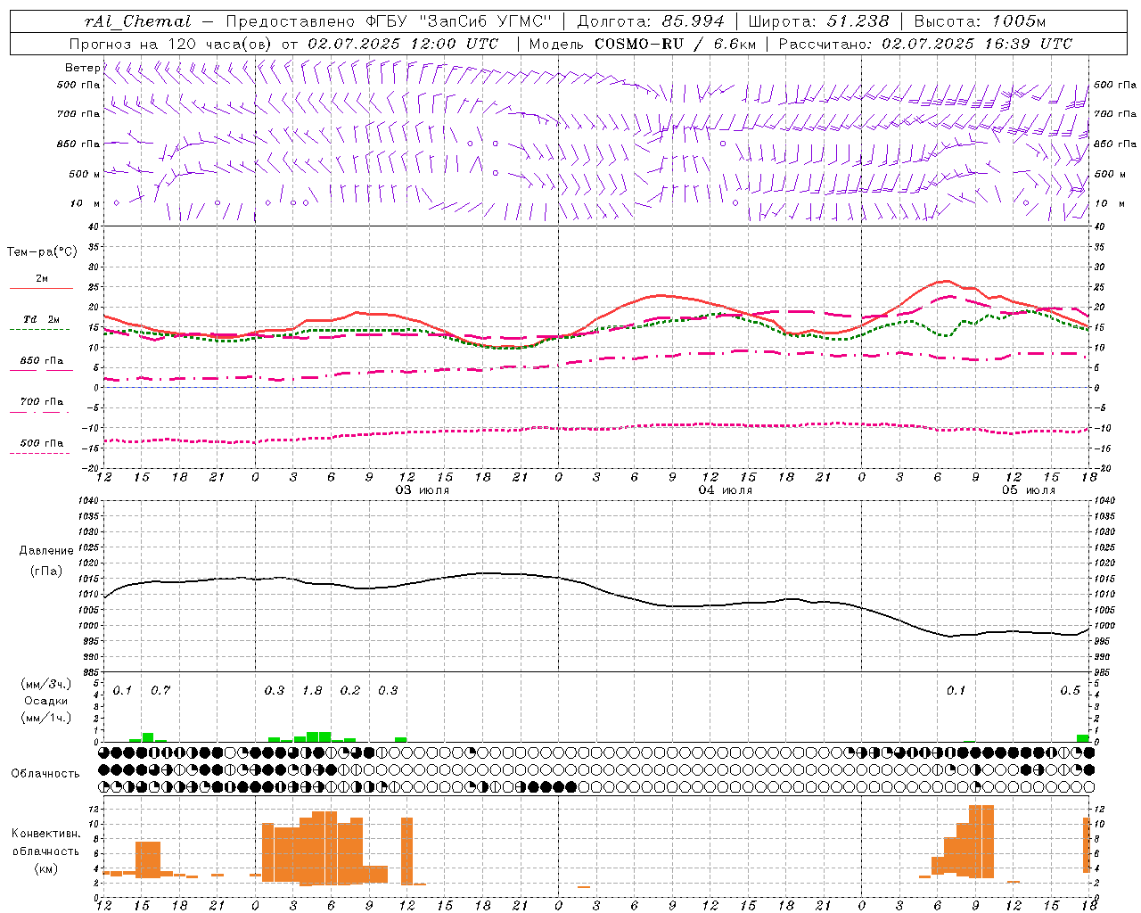Select the Модель COSMO-RU / 6.6км text
The height and width of the screenshot is (913, 1141).
tap(643, 44)
